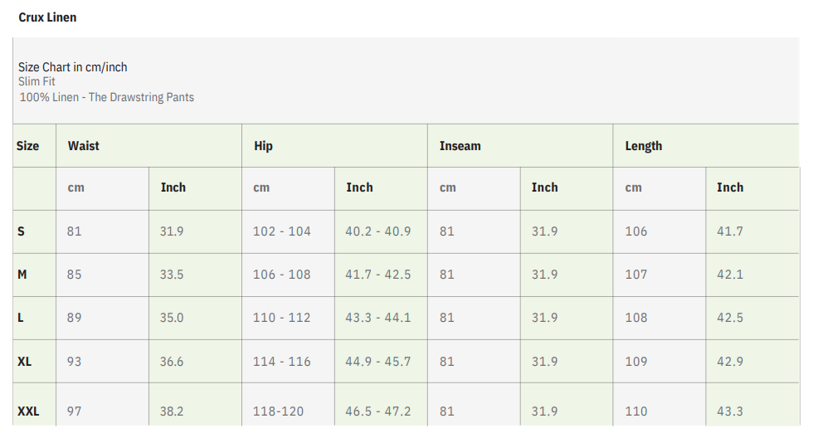The height and width of the screenshot is (438, 813).
Task: Click the 110 length cm cell
Action: [x=636, y=411]
